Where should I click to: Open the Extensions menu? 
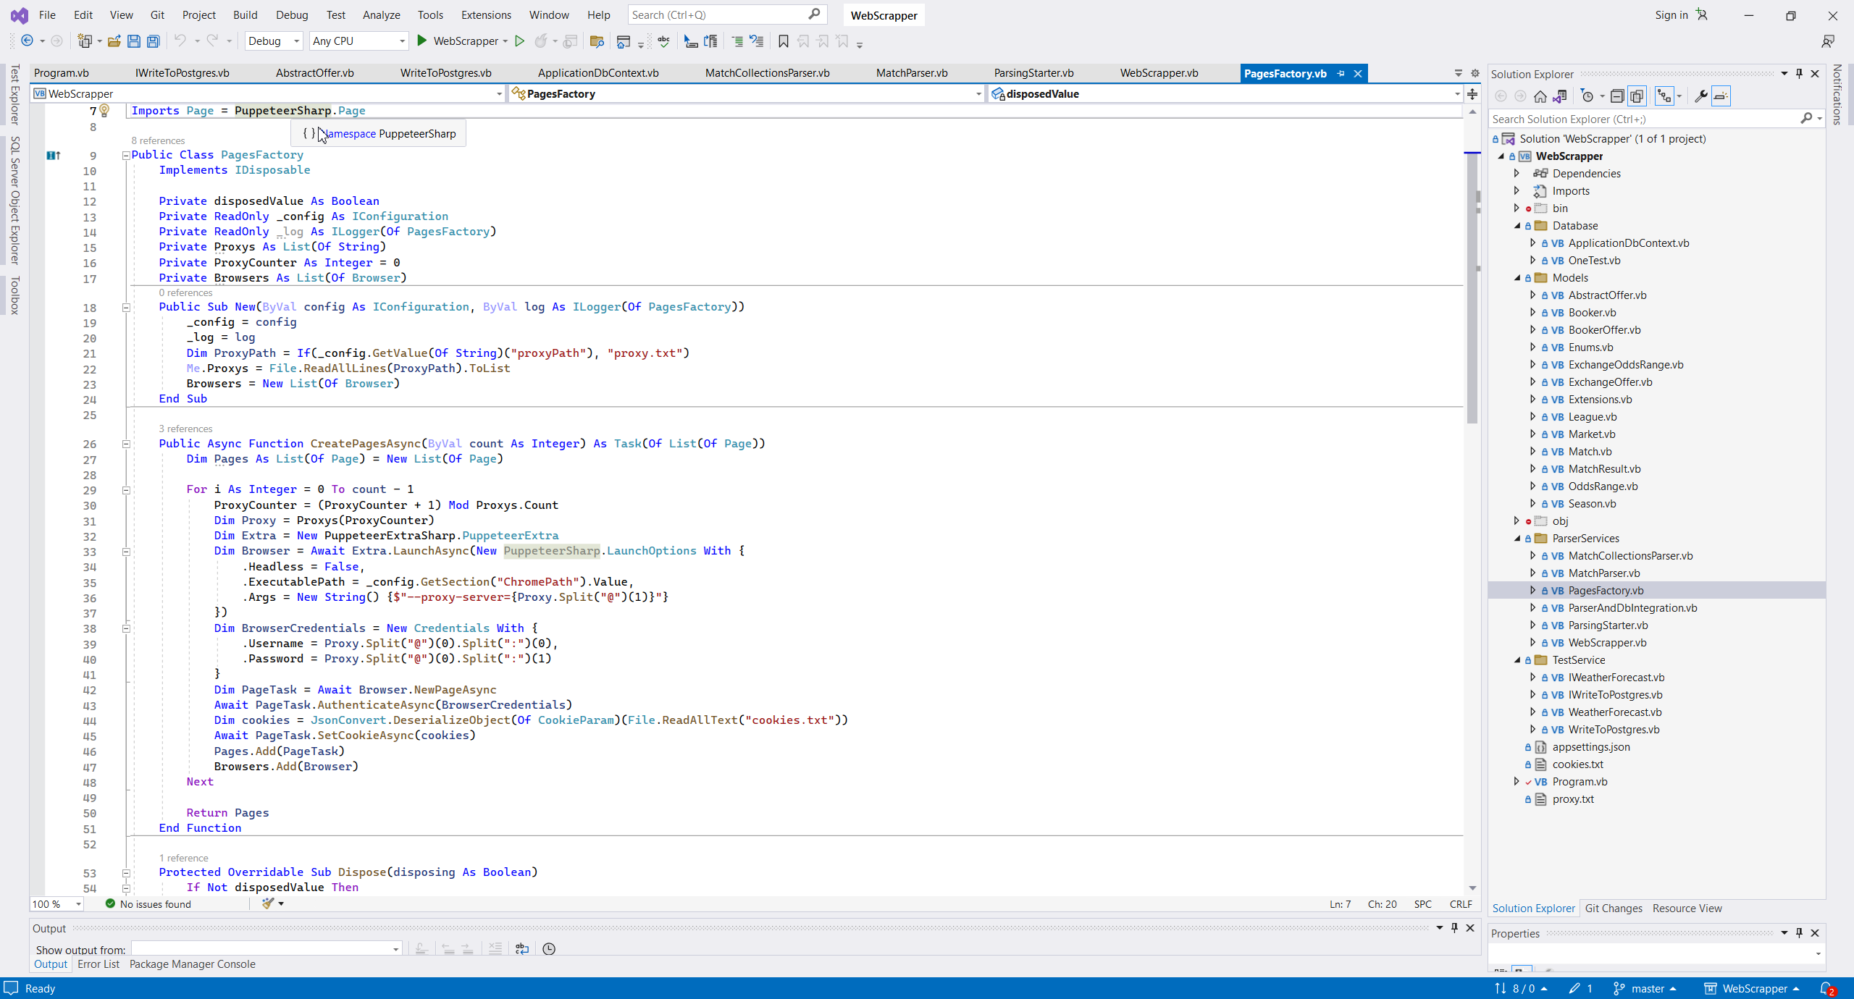pos(485,14)
